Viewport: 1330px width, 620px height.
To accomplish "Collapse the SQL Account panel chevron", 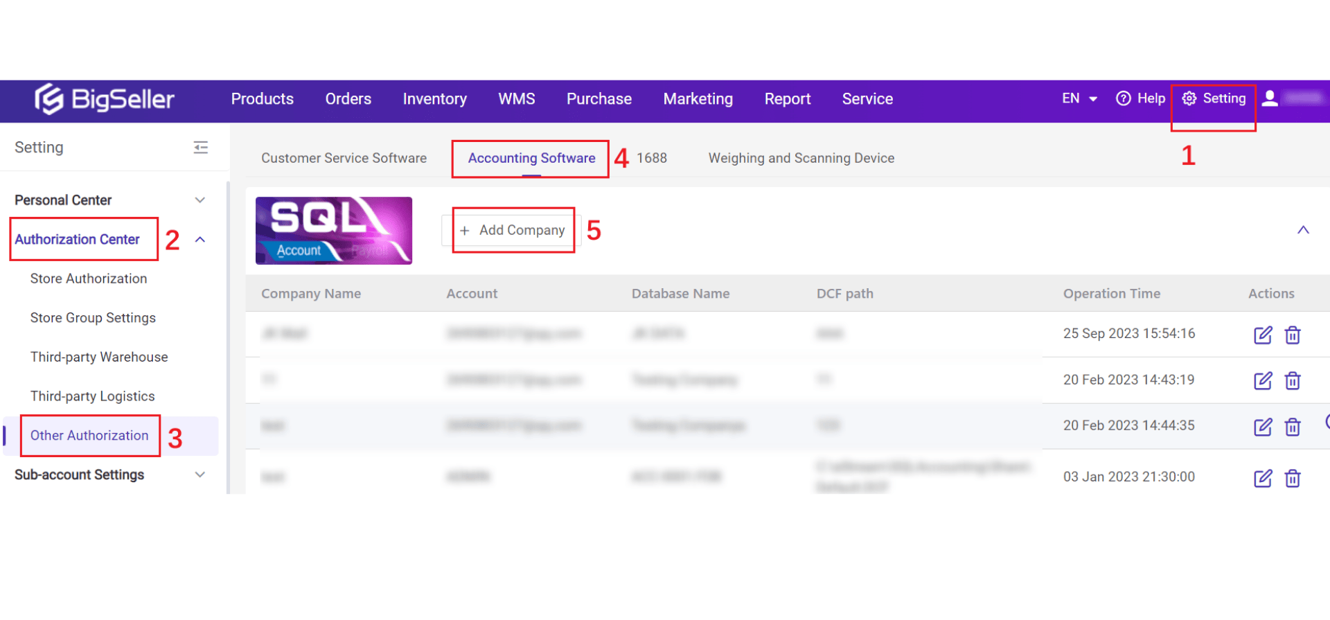I will tap(1303, 230).
